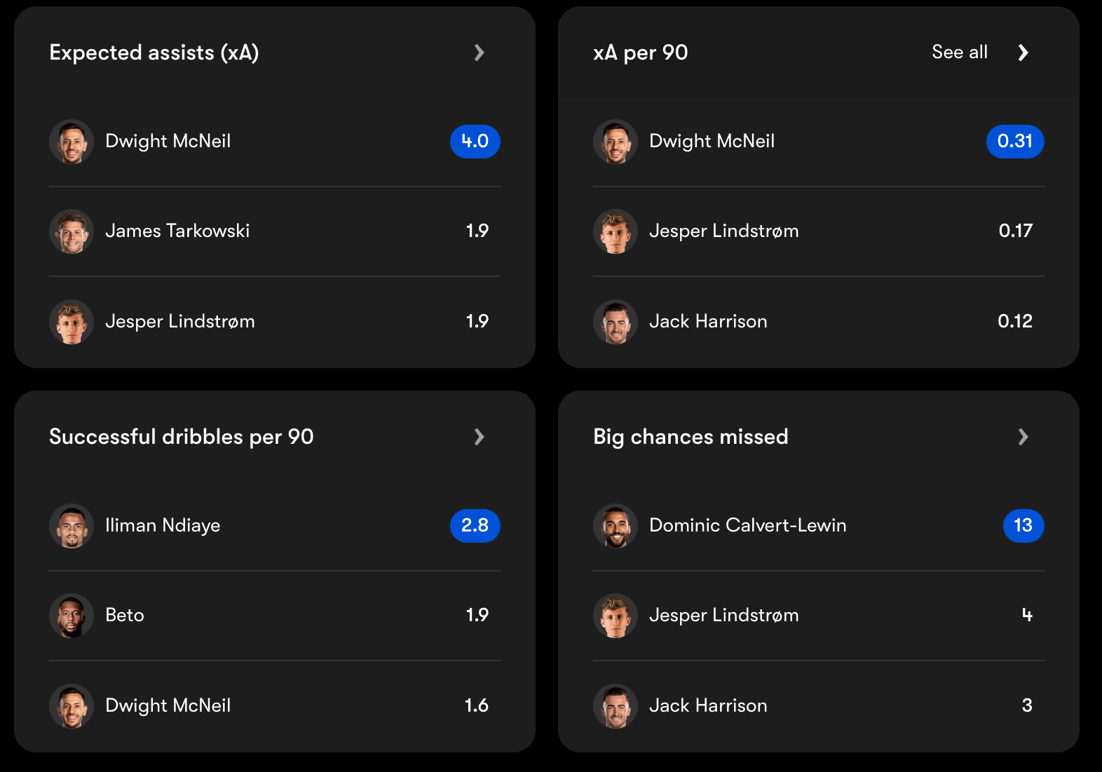The height and width of the screenshot is (772, 1102).
Task: Open Jesper Lindstrøm name in Big chances missed
Action: click(x=723, y=616)
